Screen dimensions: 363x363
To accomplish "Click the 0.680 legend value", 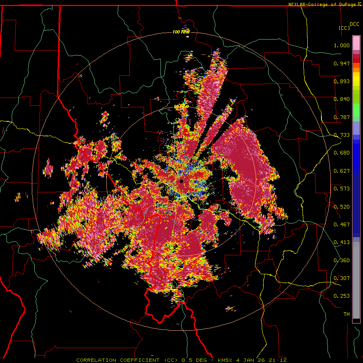I will pyautogui.click(x=342, y=153).
